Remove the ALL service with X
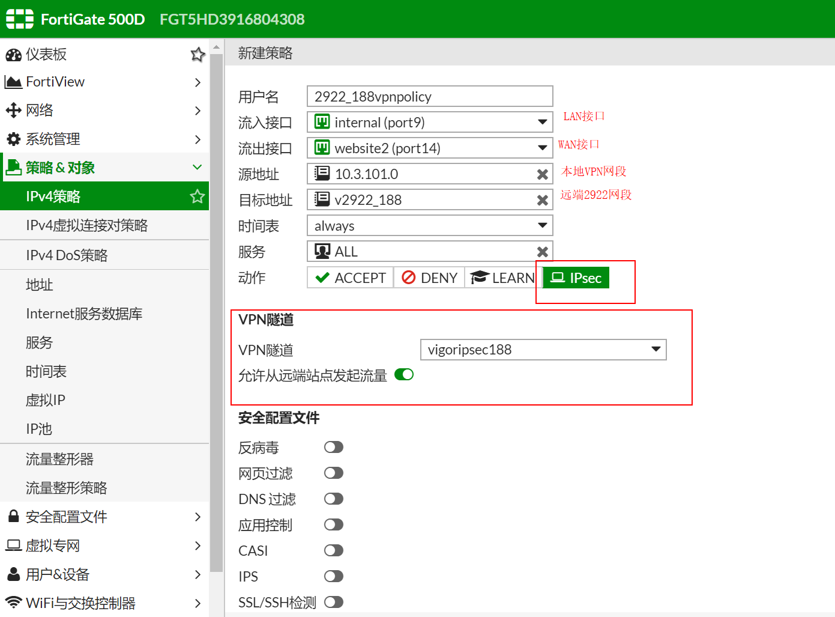This screenshot has height=617, width=835. click(x=543, y=252)
